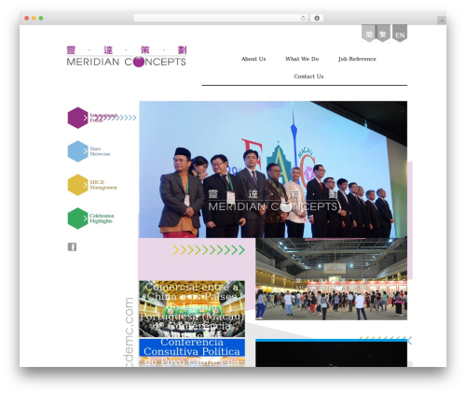
Task: Switch language to EN
Action: click(x=400, y=34)
